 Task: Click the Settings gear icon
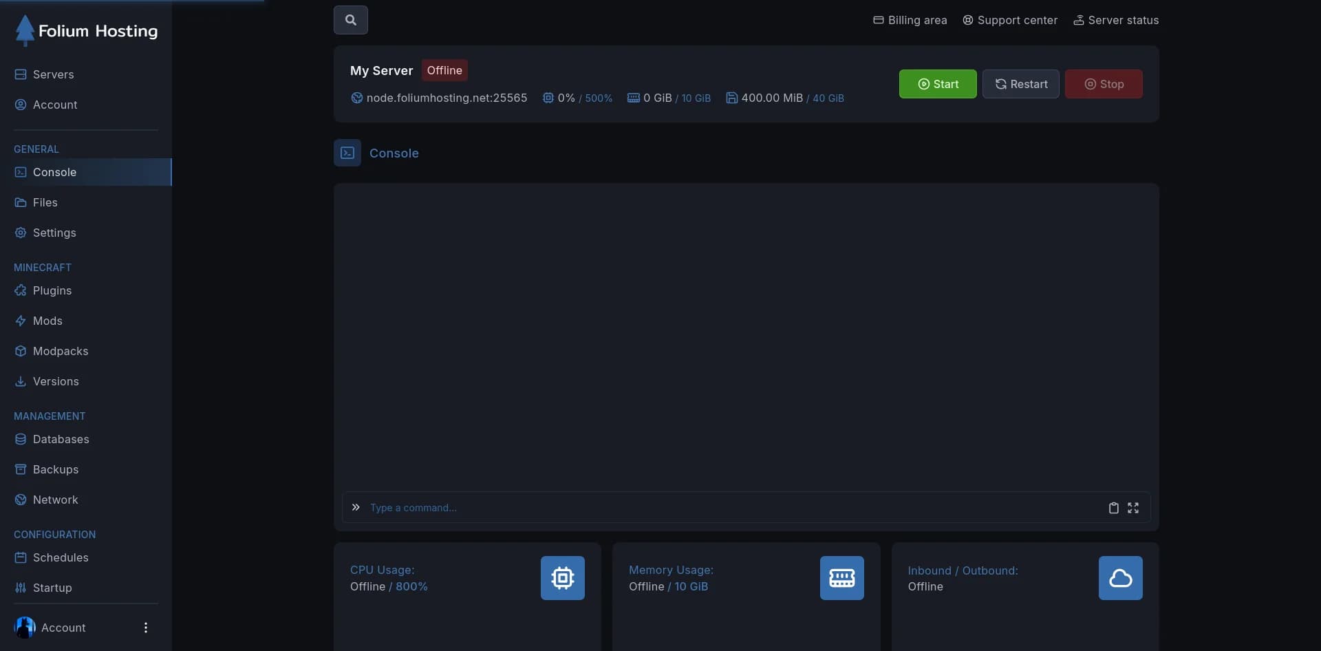tap(21, 233)
